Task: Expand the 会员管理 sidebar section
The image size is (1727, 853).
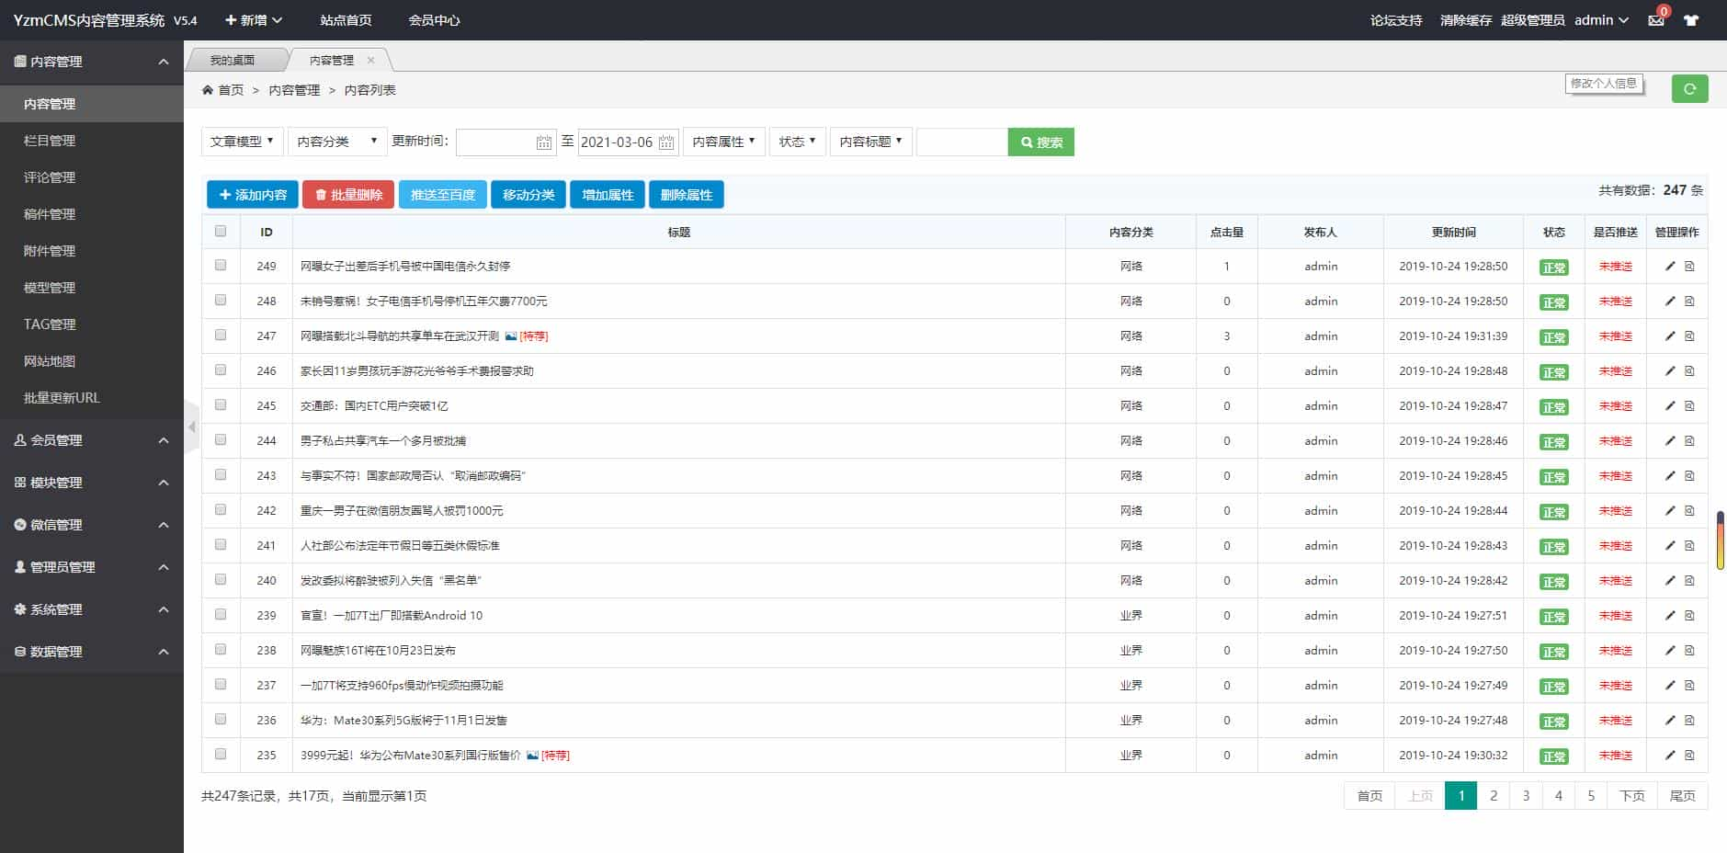Action: [x=92, y=440]
